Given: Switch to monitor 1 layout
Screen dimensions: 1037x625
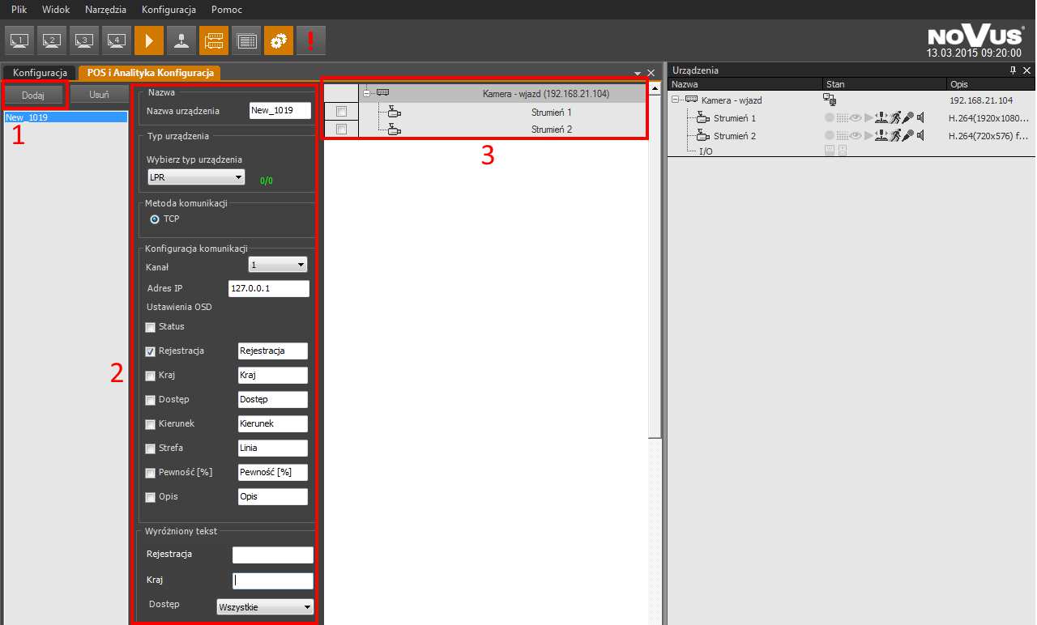Looking at the screenshot, I should pyautogui.click(x=19, y=40).
